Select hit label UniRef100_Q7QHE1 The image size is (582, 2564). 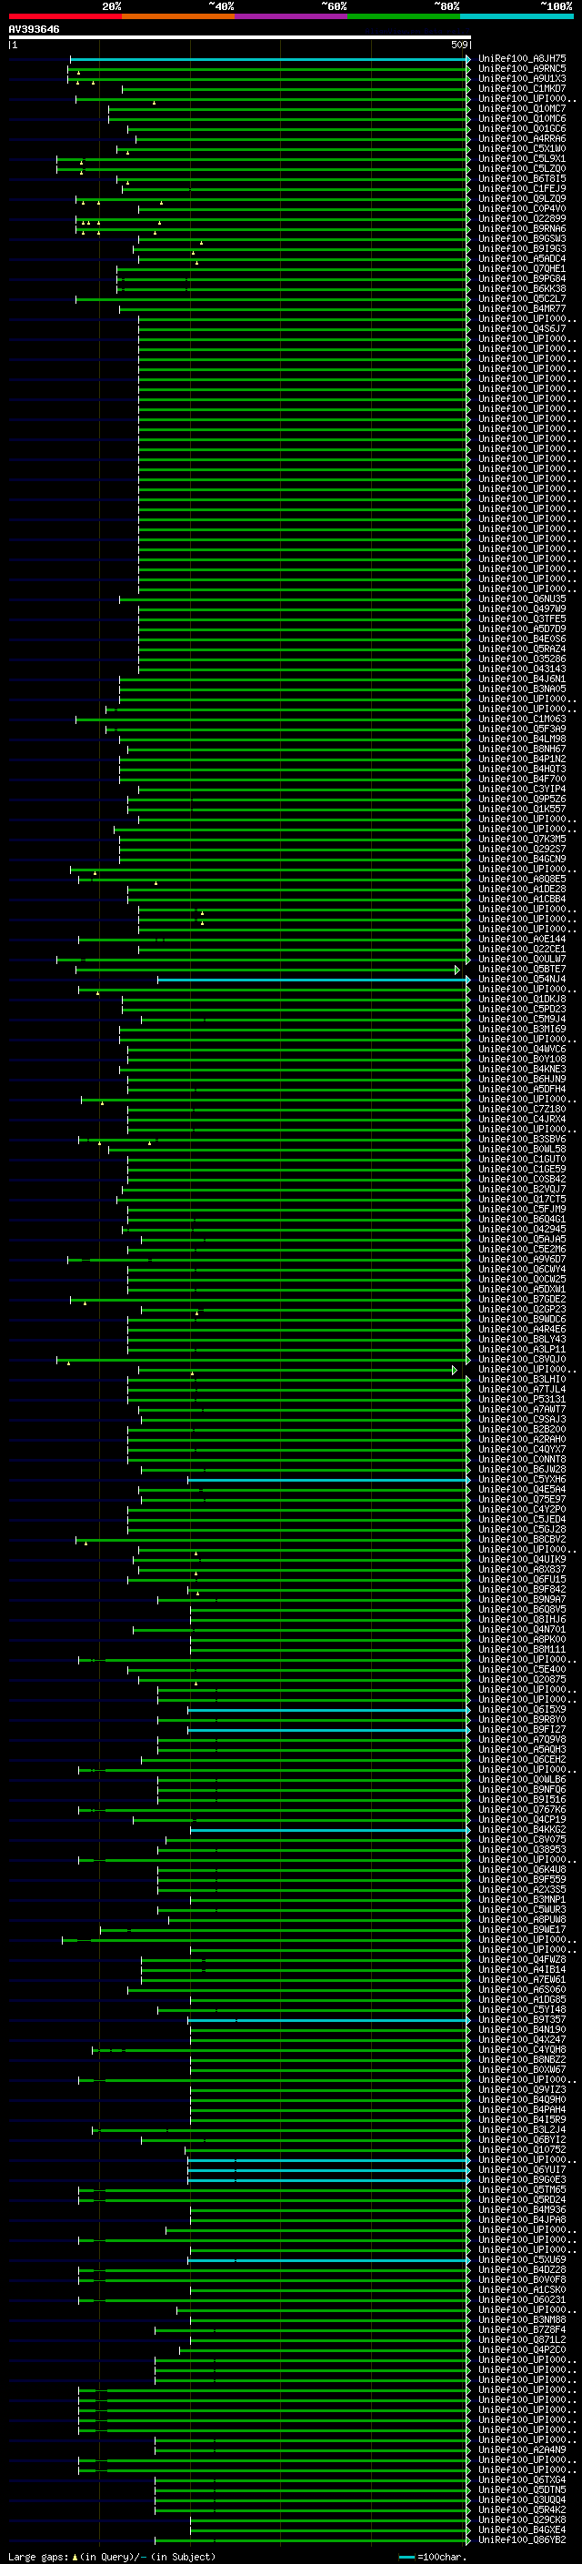tap(522, 267)
